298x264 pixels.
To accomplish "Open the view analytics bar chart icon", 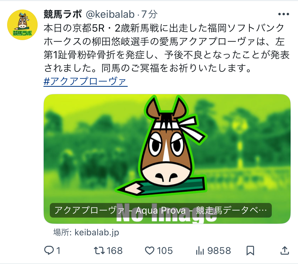I will click(199, 250).
